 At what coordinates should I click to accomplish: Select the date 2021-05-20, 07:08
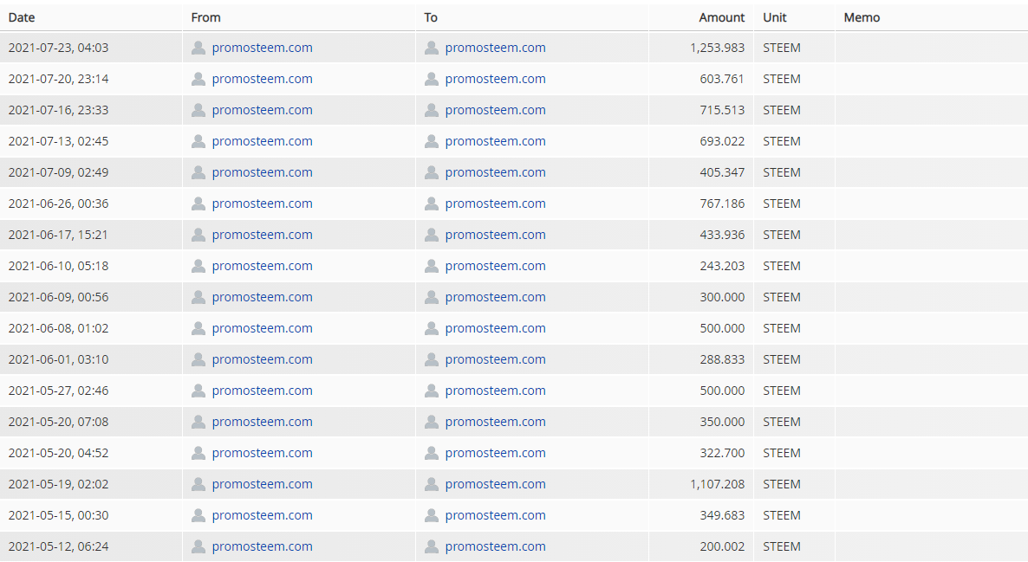coord(58,422)
